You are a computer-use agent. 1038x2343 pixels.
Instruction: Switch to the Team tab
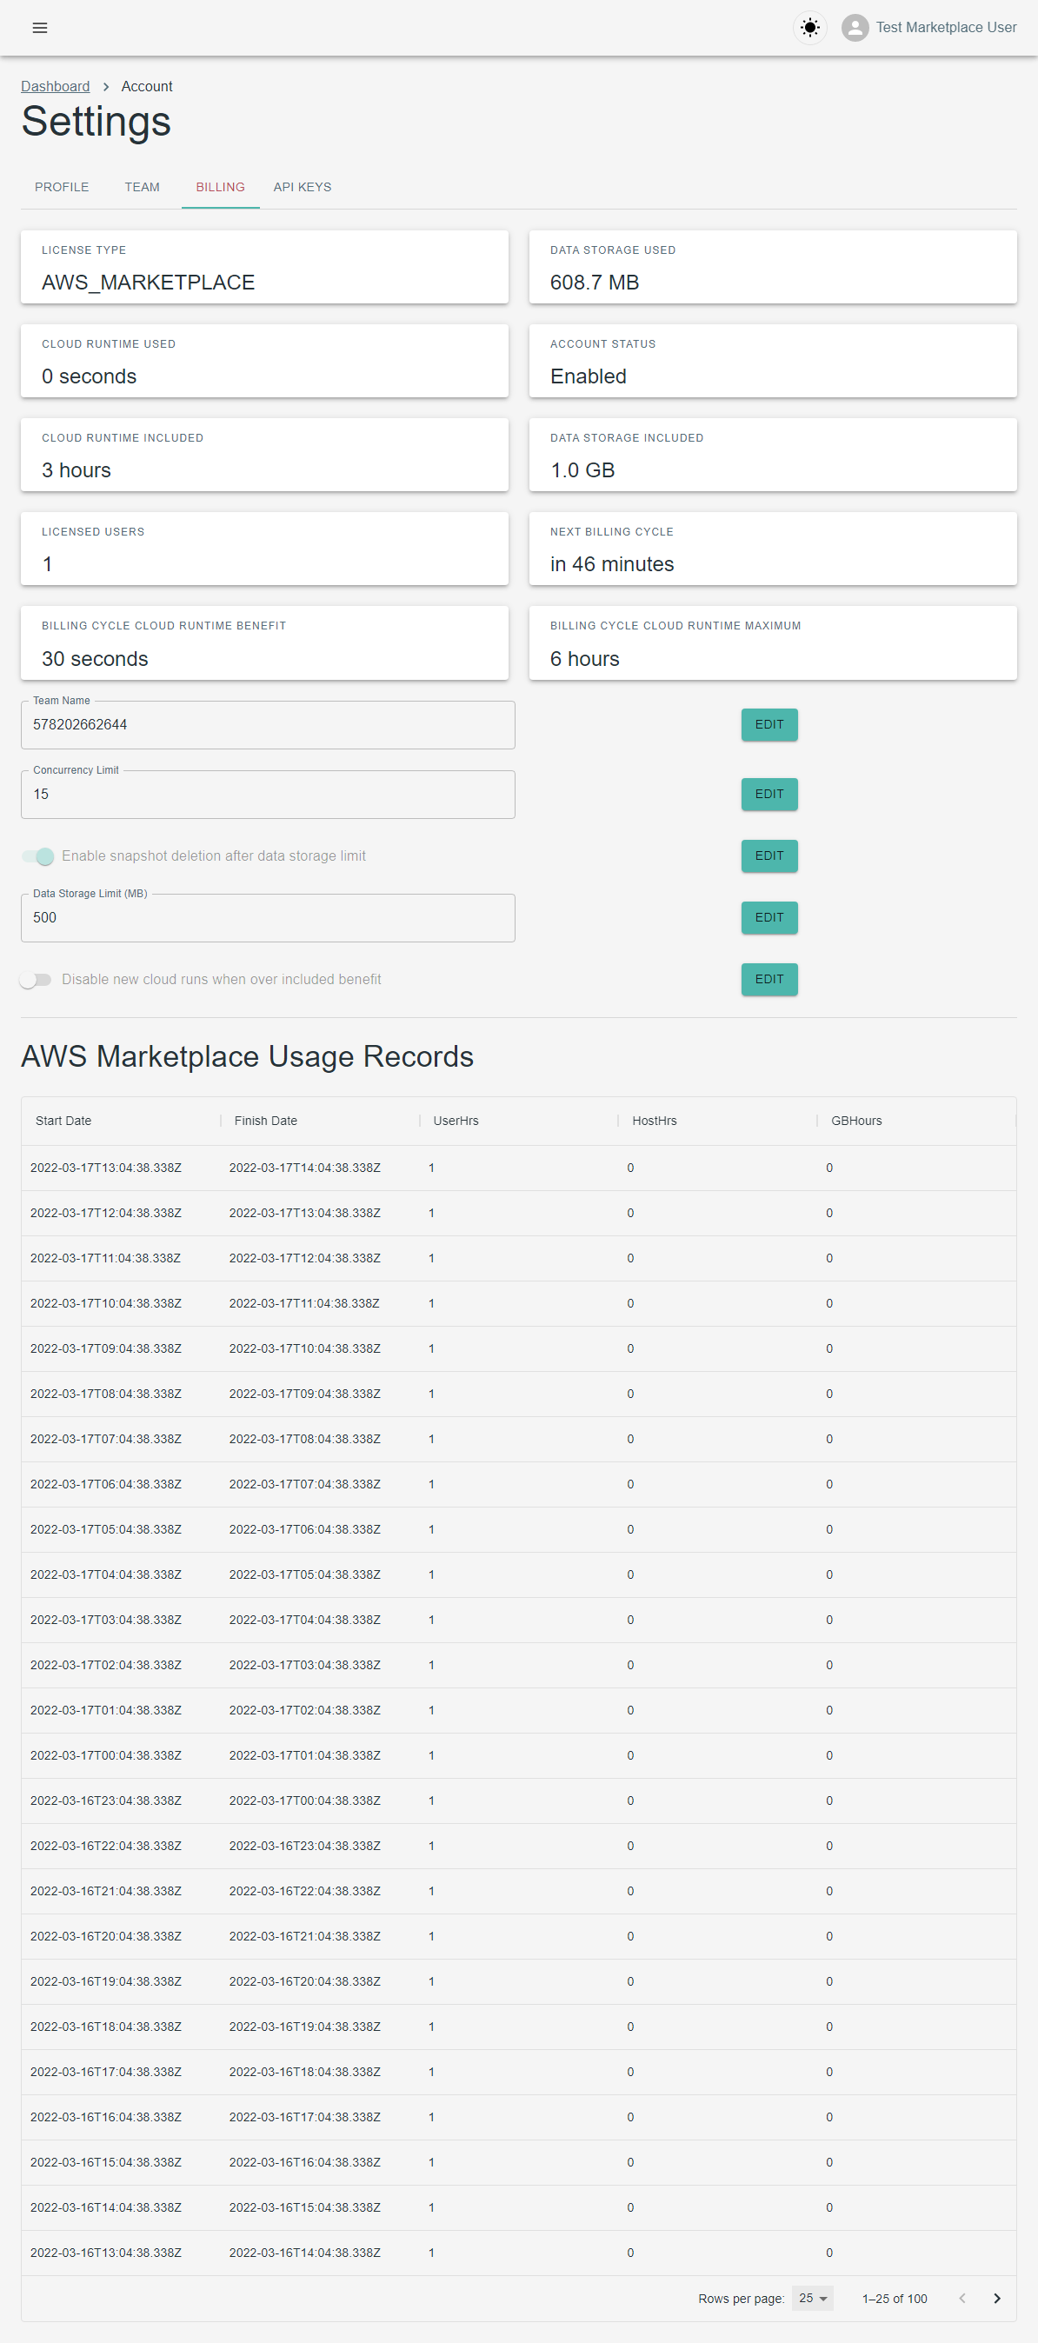tap(142, 188)
